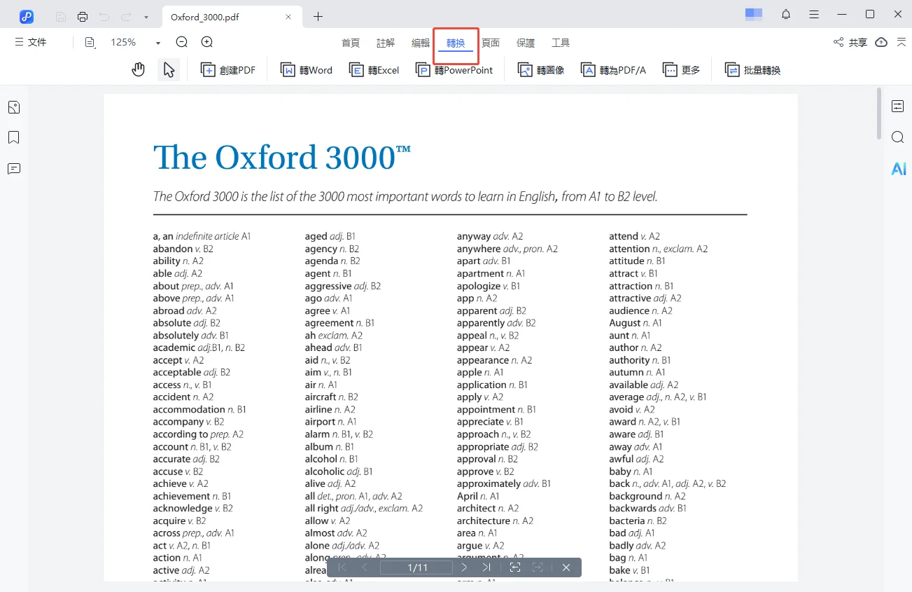
Task: Click 創建PDF button
Action: [228, 70]
